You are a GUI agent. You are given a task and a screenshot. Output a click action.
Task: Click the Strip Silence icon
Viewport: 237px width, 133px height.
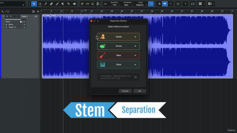[82, 4]
